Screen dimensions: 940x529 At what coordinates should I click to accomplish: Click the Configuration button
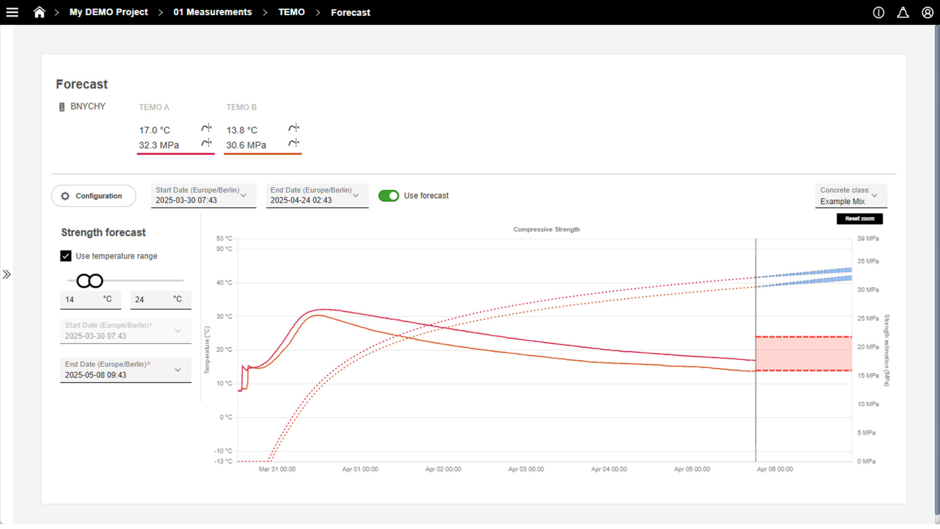coord(94,196)
